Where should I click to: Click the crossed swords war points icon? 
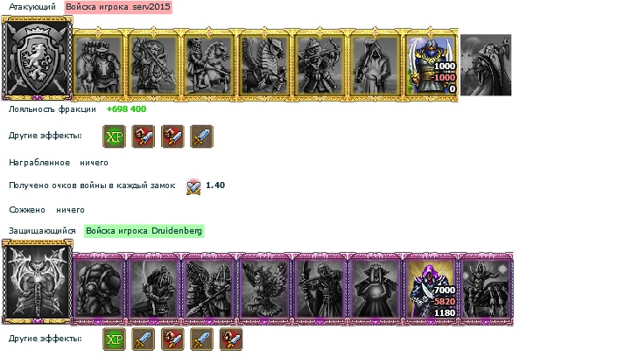pos(193,186)
